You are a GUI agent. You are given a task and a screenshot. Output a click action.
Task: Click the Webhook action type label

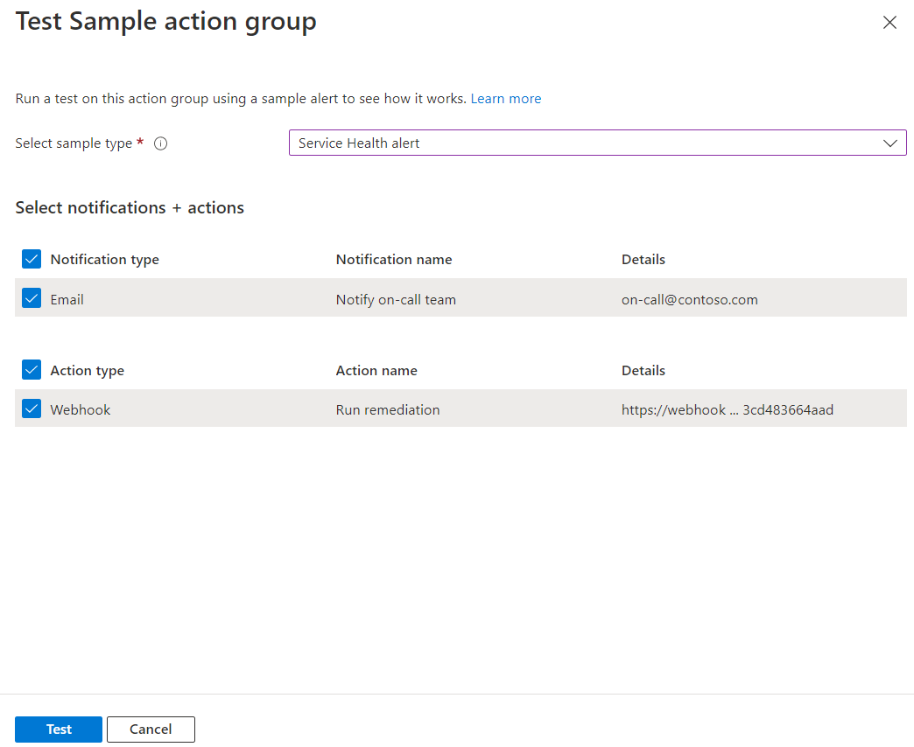click(81, 409)
